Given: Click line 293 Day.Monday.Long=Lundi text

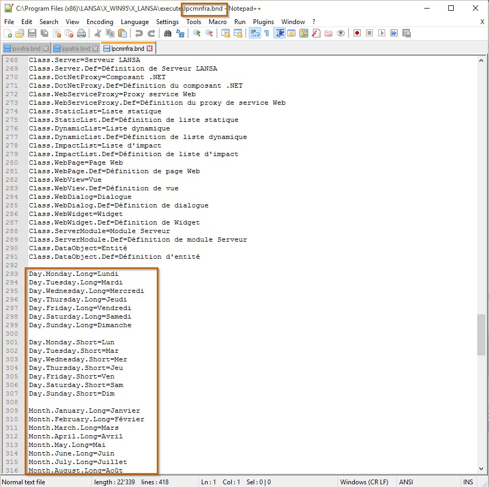Looking at the screenshot, I should coord(73,274).
